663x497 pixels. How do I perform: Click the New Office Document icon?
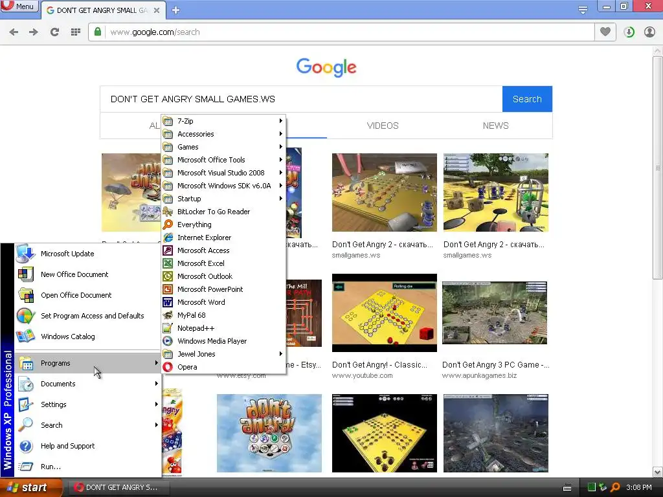(26, 274)
